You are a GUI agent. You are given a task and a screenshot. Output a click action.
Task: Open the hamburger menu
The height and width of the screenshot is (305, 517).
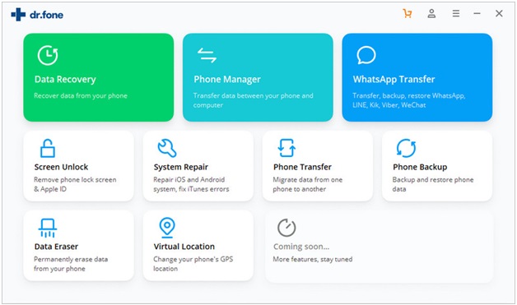(456, 13)
